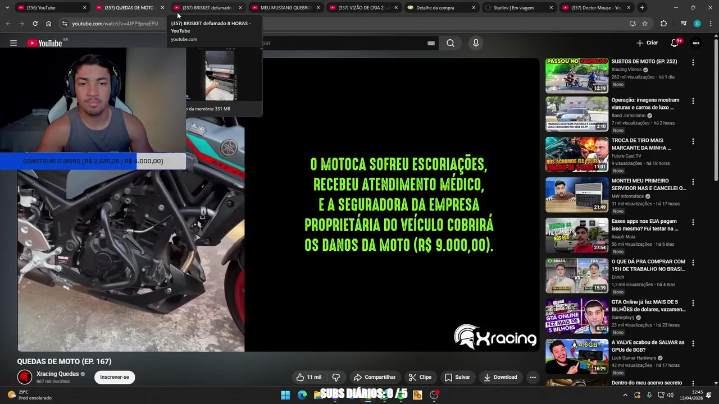Screen dimensions: 719x404
Task: Open the MONTEI MEU PRIMEIRO SERVIDOR NAS thumbnail
Action: [x=577, y=195]
